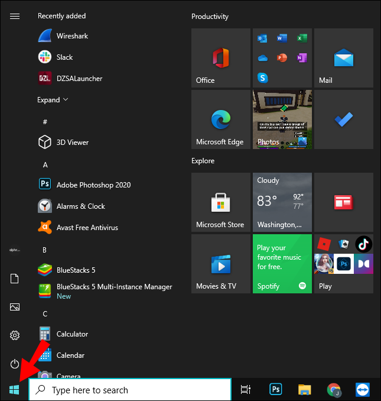
Task: Open the Spotify tile
Action: pos(282,264)
